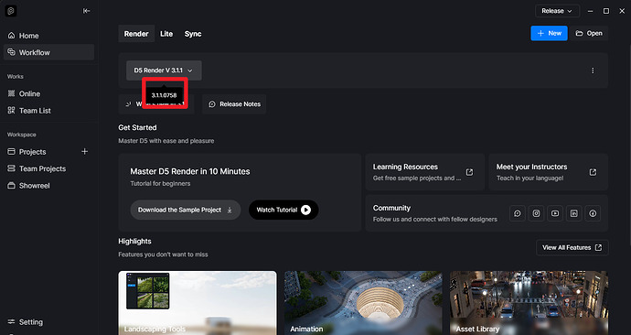Switch to the Sync tab

tap(193, 34)
